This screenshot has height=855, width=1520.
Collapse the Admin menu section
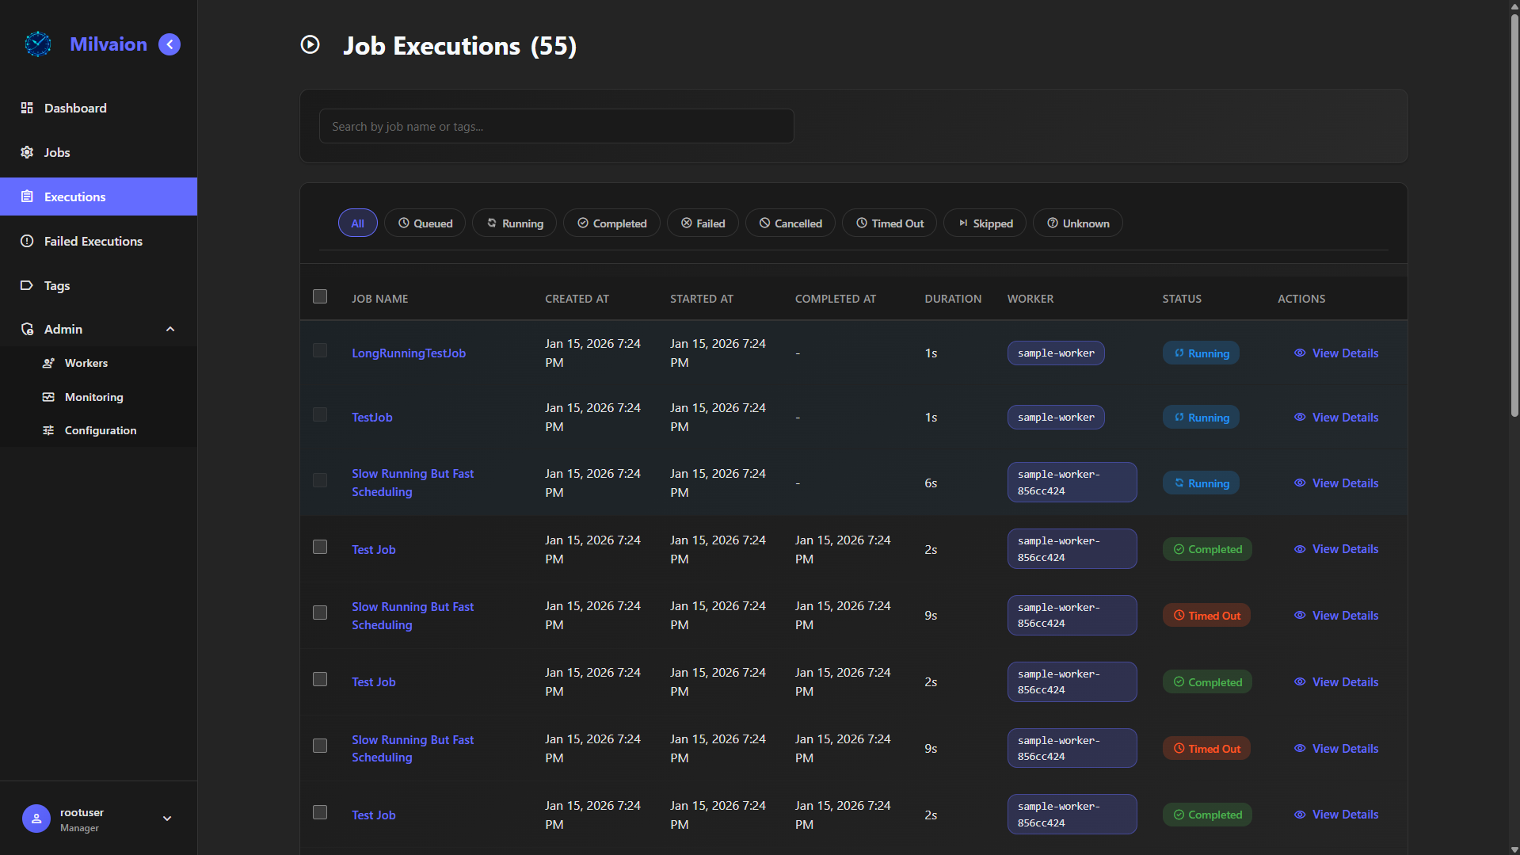(170, 329)
